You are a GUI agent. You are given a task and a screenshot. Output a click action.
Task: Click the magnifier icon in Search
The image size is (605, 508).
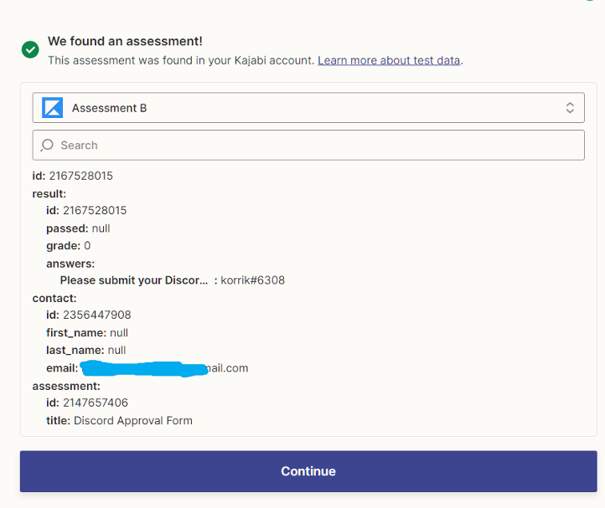coord(47,146)
